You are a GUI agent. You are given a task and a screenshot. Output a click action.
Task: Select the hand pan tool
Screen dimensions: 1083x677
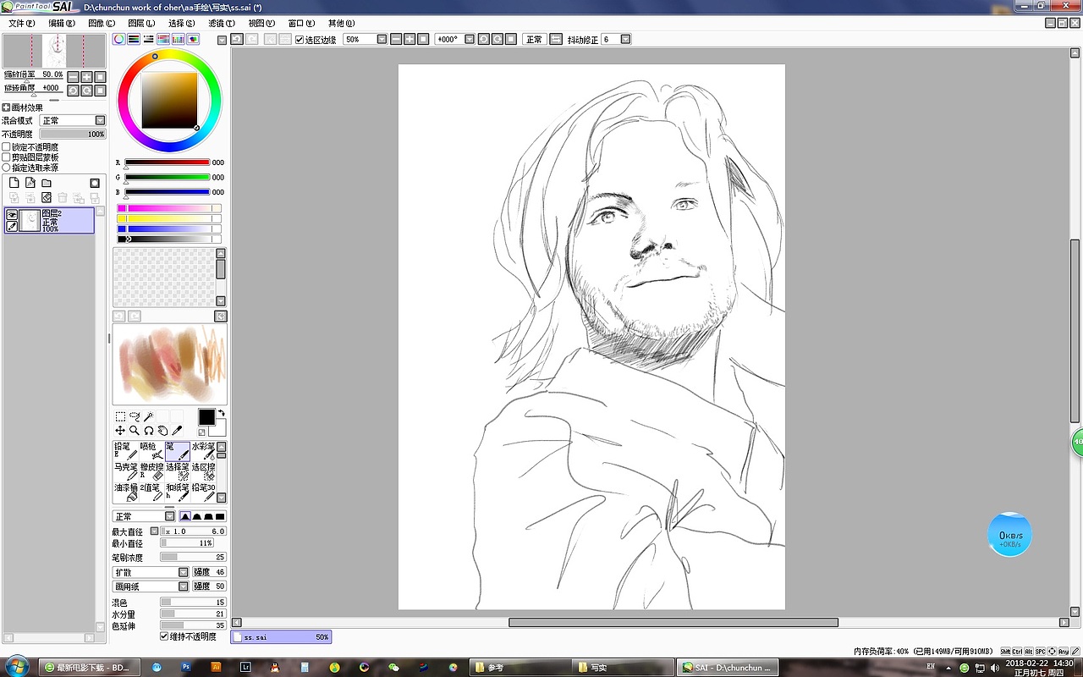[163, 430]
